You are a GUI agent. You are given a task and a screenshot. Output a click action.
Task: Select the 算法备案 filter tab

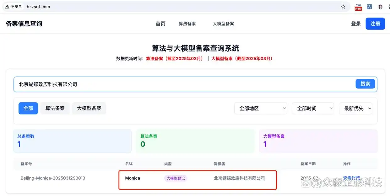pos(55,108)
